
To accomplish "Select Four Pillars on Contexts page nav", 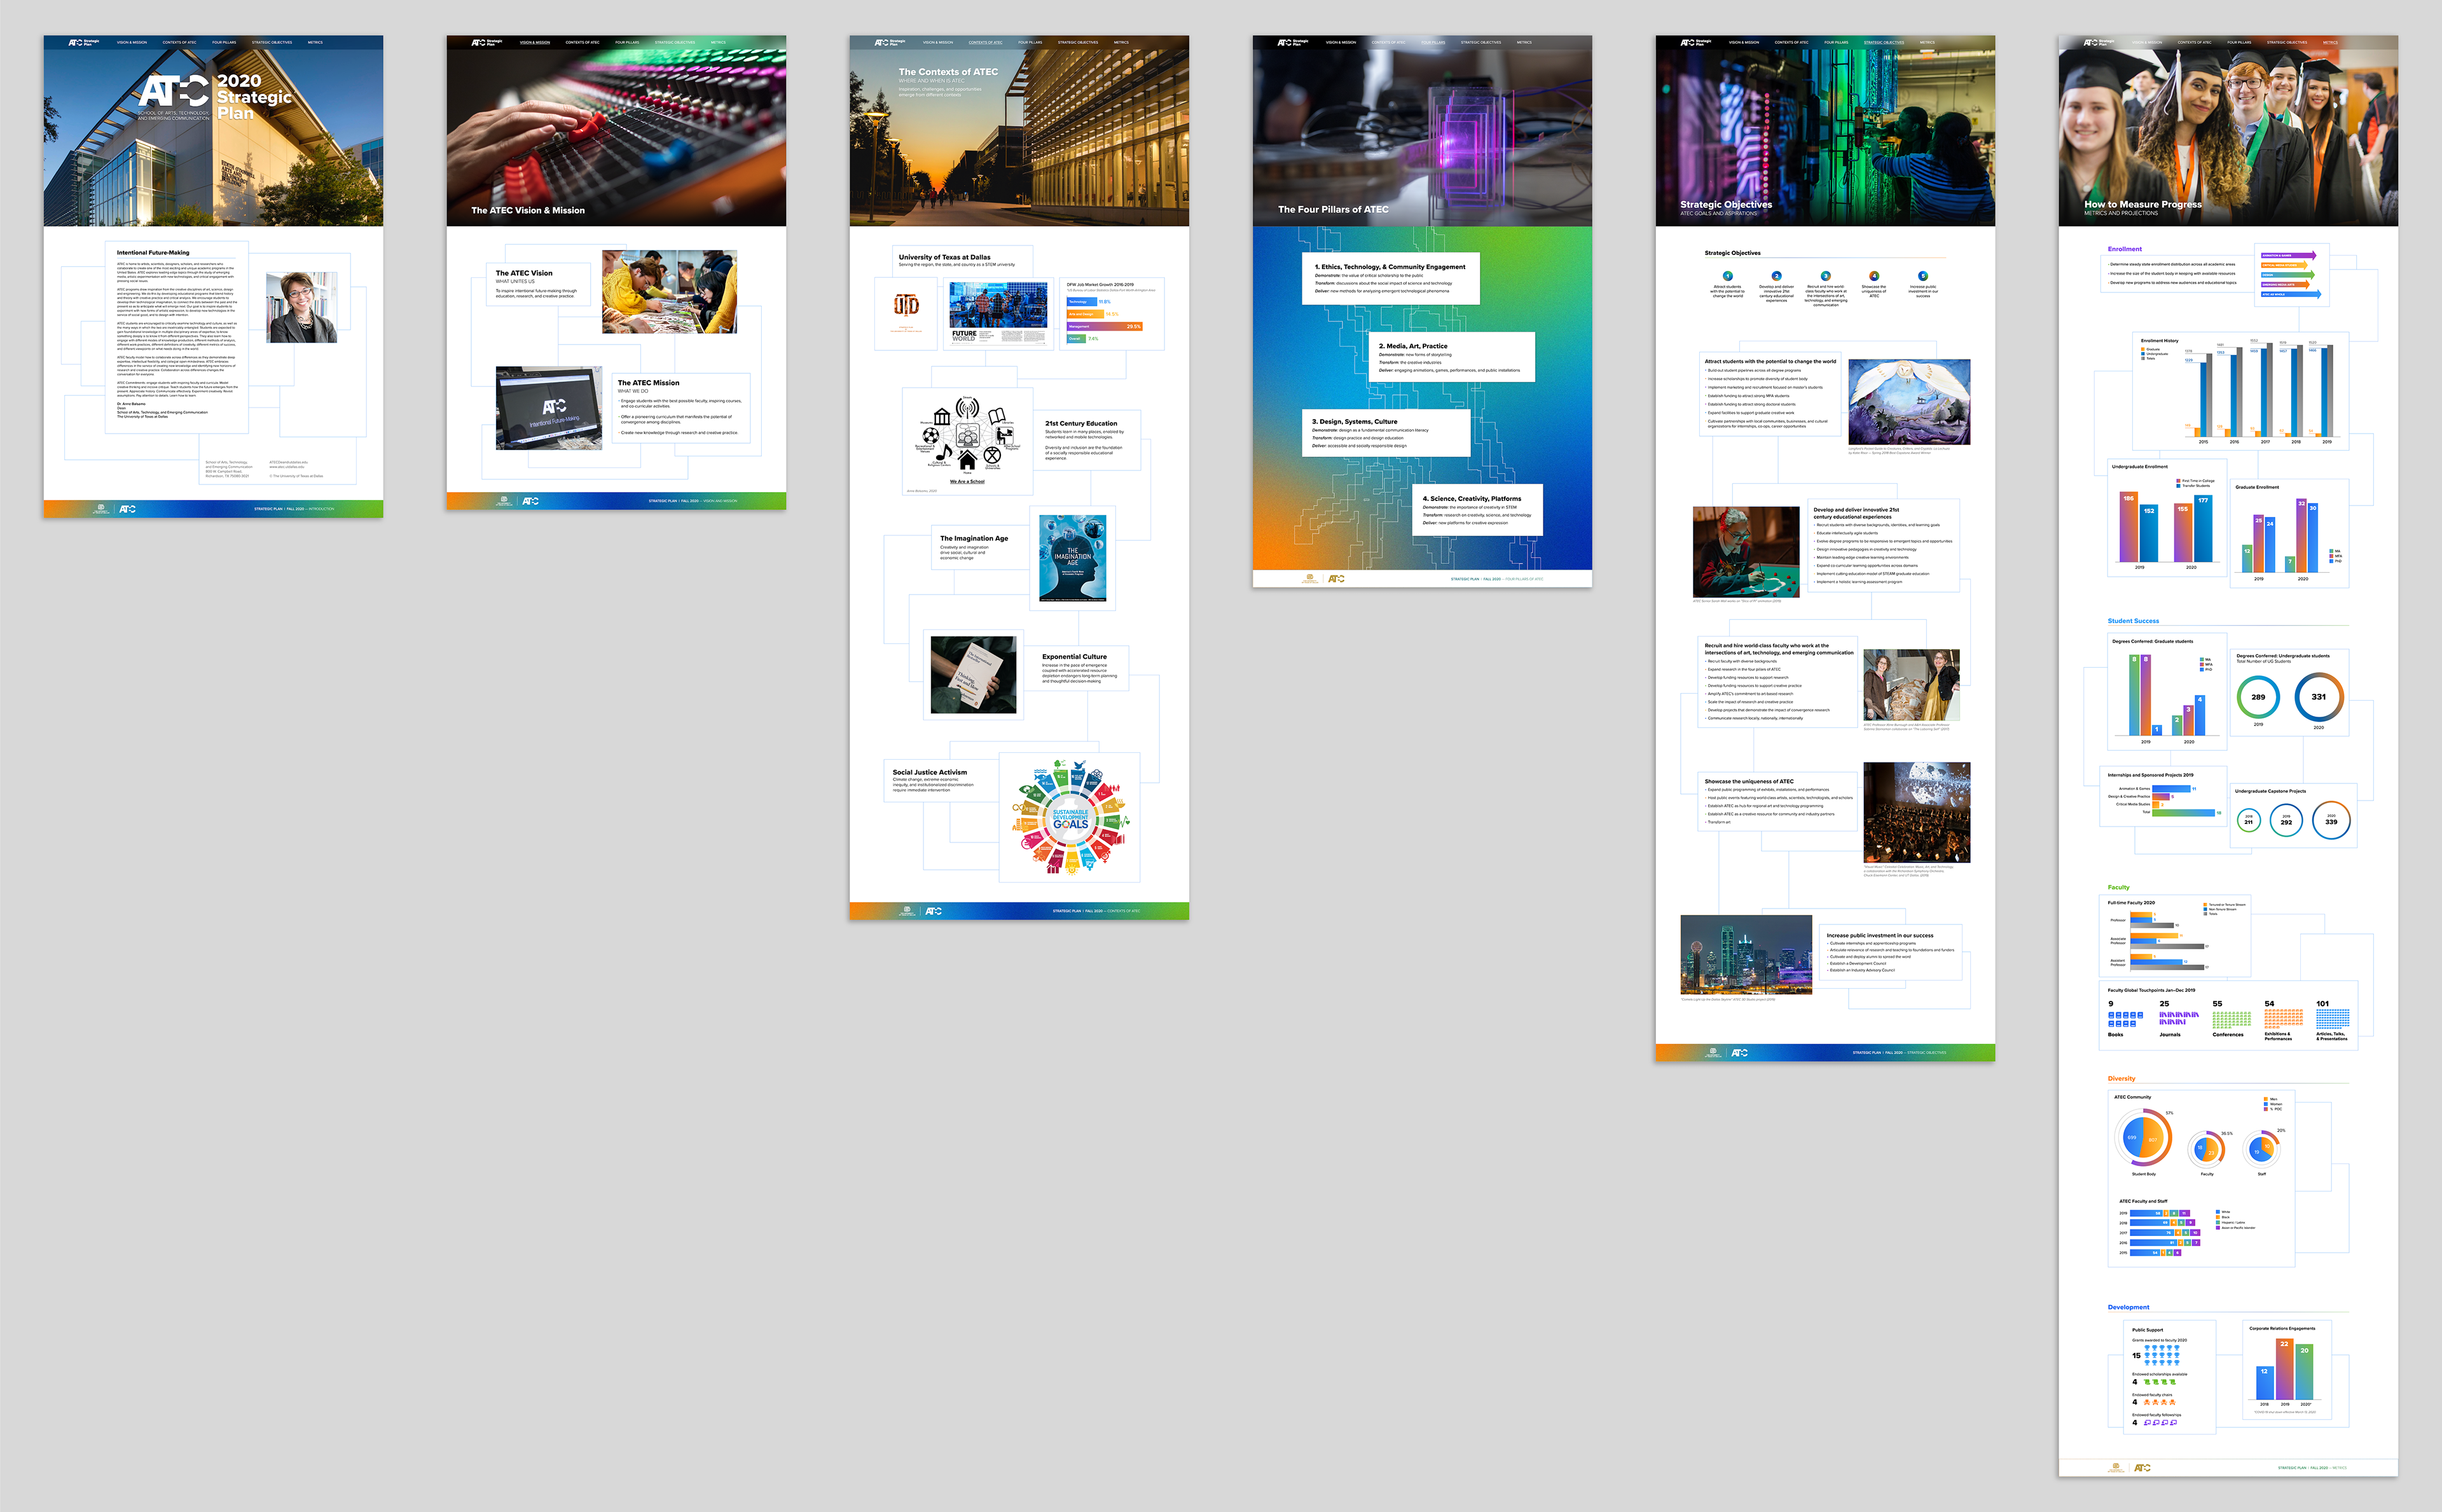I will click(1030, 42).
